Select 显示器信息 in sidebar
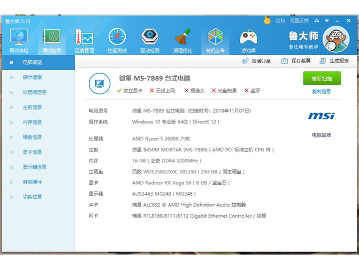 34,167
